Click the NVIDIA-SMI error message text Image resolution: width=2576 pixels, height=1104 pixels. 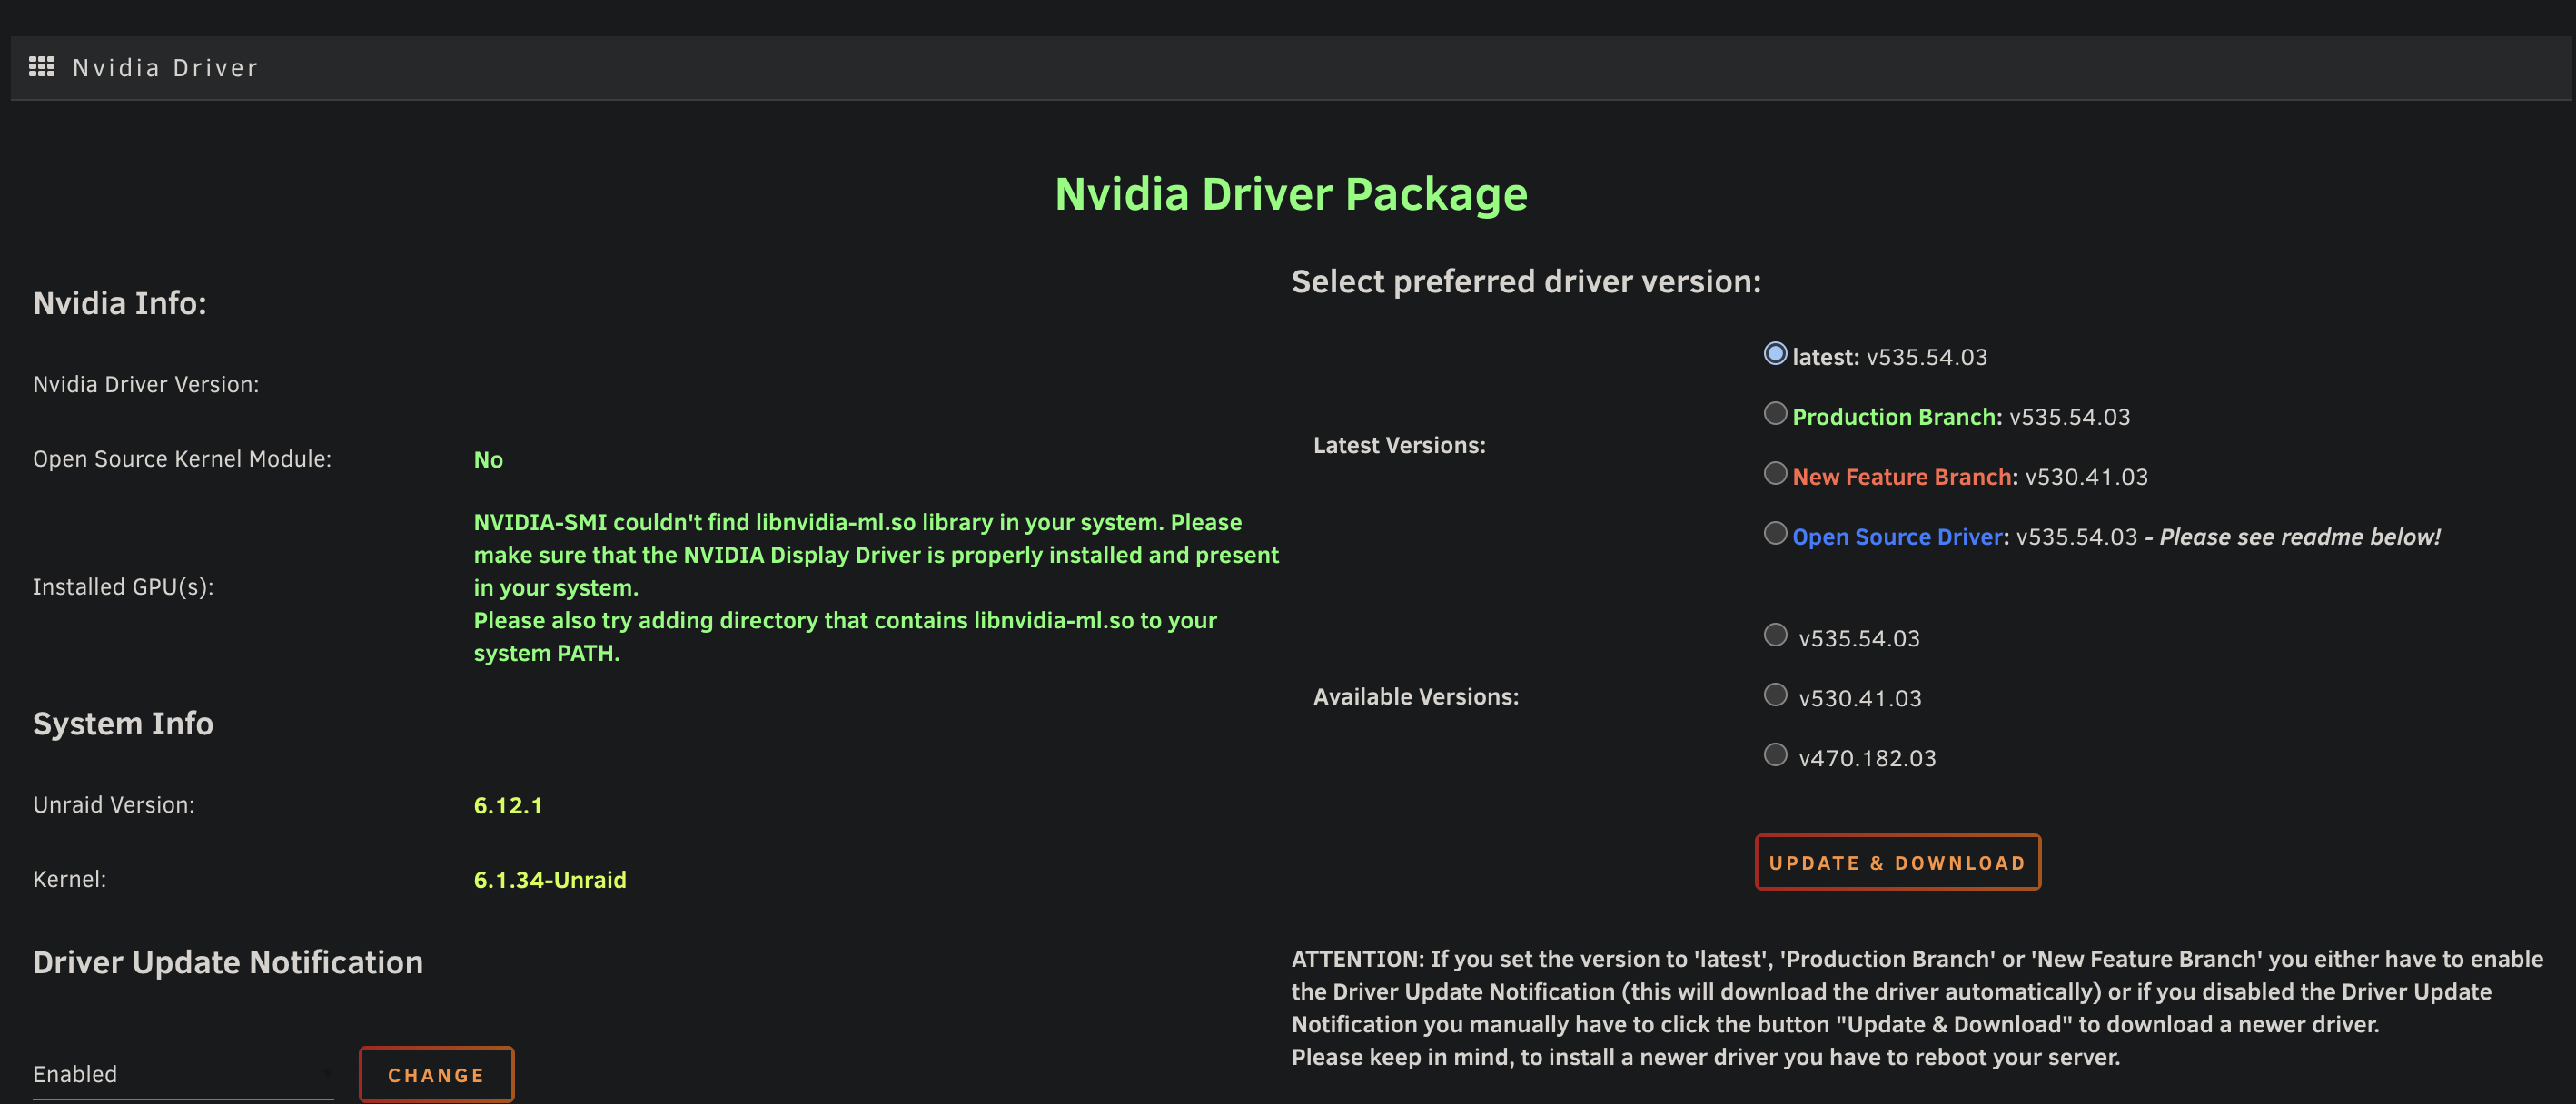click(x=876, y=587)
